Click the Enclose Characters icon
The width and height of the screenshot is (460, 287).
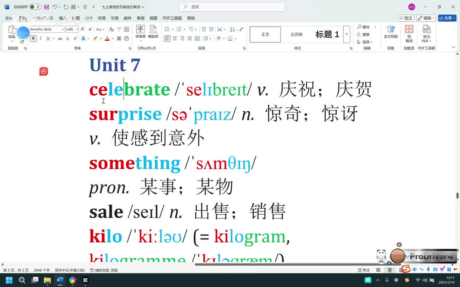pyautogui.click(x=127, y=38)
